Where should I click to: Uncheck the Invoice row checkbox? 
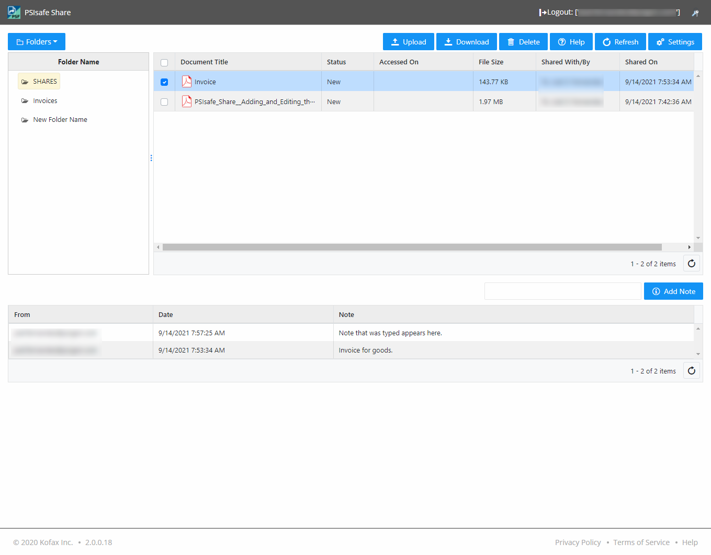[164, 82]
